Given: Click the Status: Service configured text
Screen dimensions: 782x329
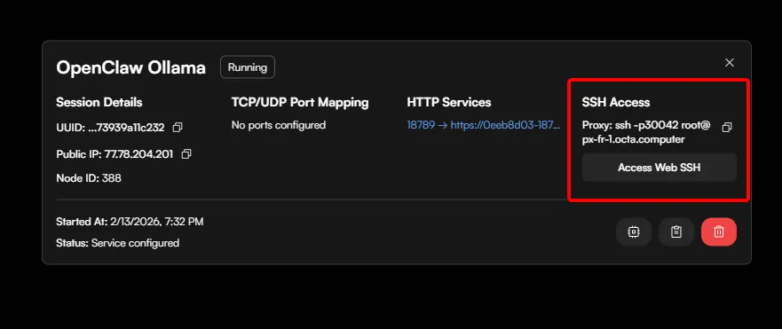Looking at the screenshot, I should coord(118,243).
